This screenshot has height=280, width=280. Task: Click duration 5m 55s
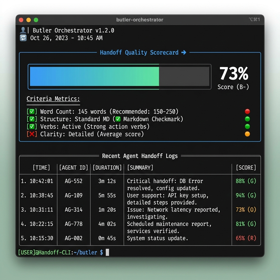tap(107, 195)
